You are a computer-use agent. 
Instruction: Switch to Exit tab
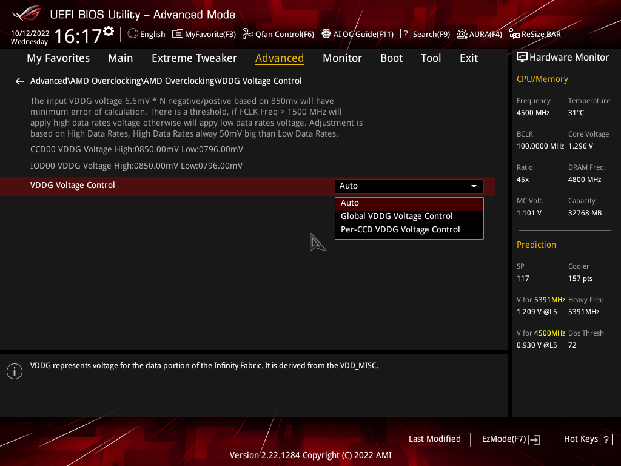tap(469, 58)
